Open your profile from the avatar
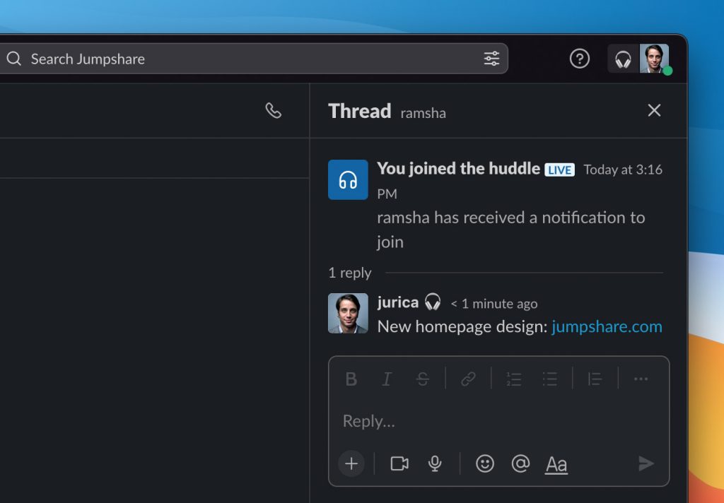The image size is (724, 503). (x=655, y=59)
